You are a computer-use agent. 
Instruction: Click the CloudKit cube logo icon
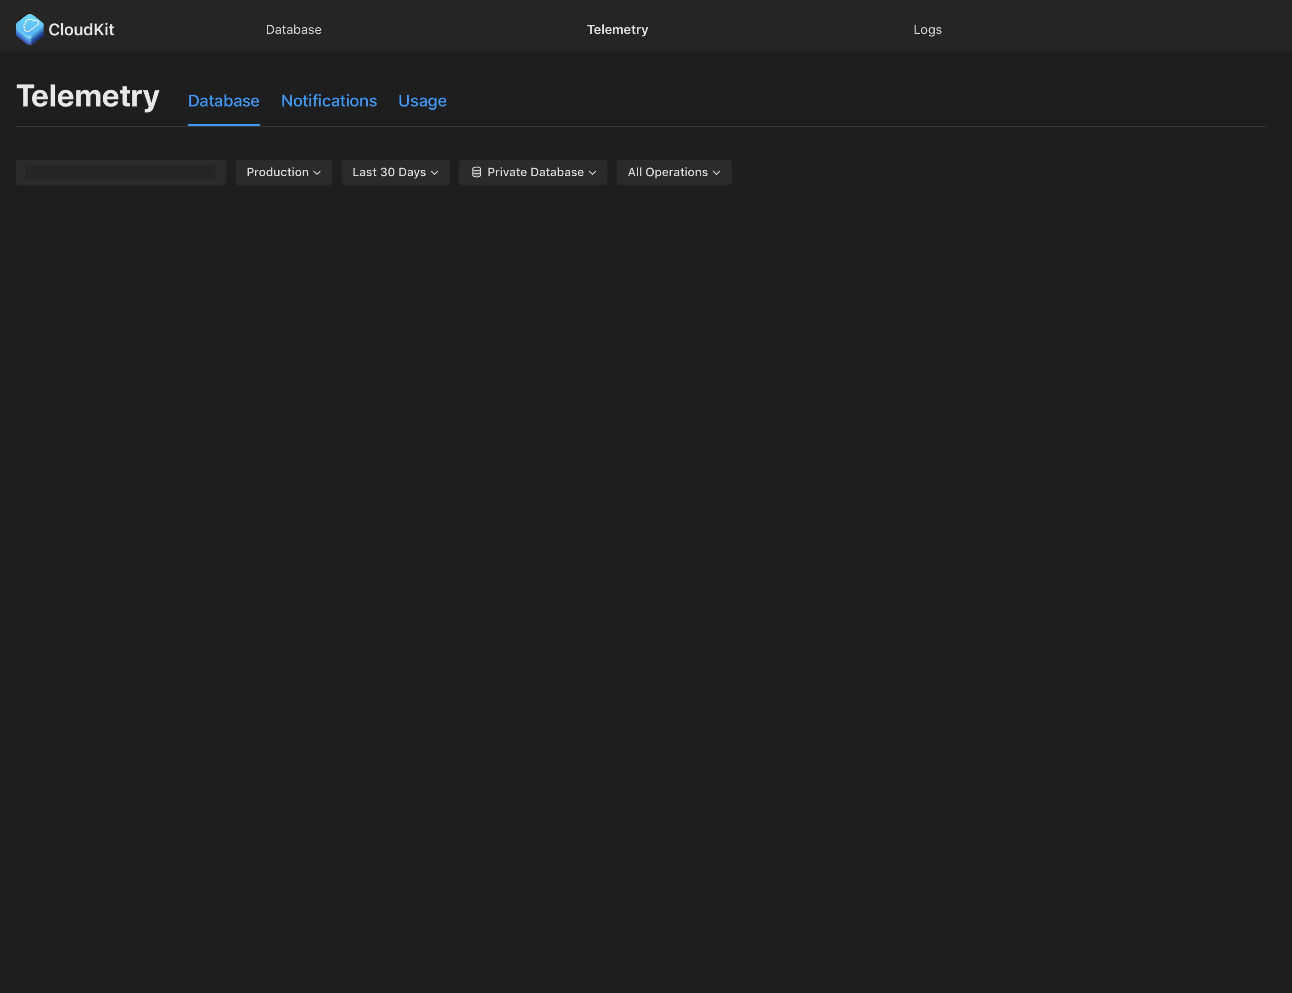(29, 29)
